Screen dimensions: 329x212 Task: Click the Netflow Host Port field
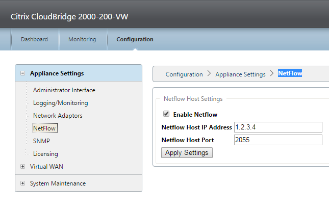tap(278, 140)
